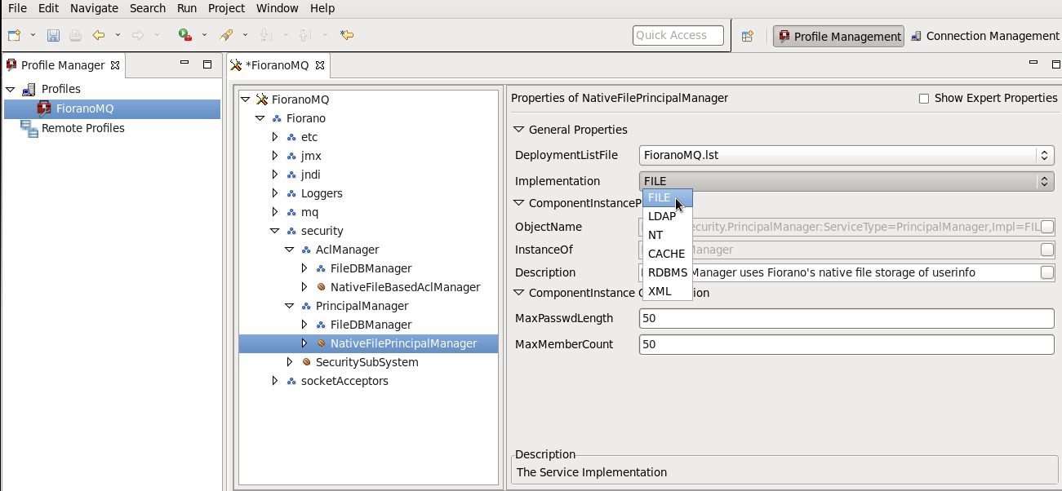
Task: Choose LDAP from the Implementation list
Action: click(667, 216)
